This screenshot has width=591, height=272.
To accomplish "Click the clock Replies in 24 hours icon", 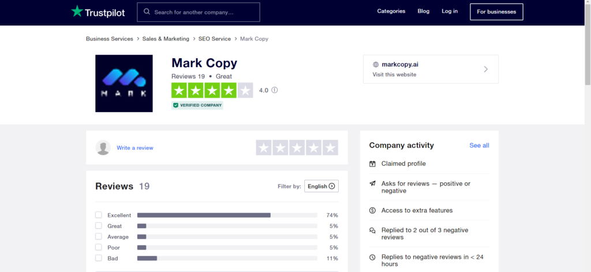I will tap(372, 258).
